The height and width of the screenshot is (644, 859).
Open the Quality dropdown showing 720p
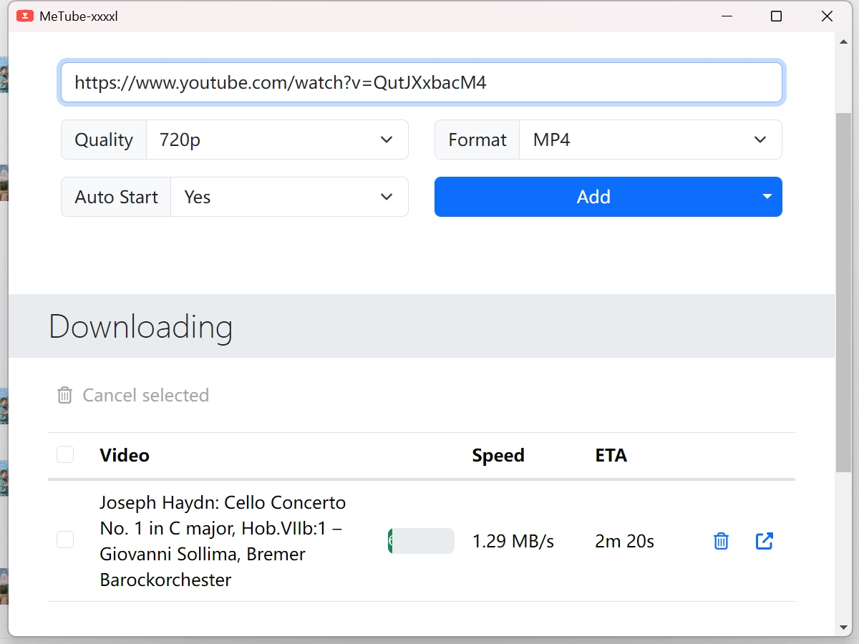click(277, 140)
